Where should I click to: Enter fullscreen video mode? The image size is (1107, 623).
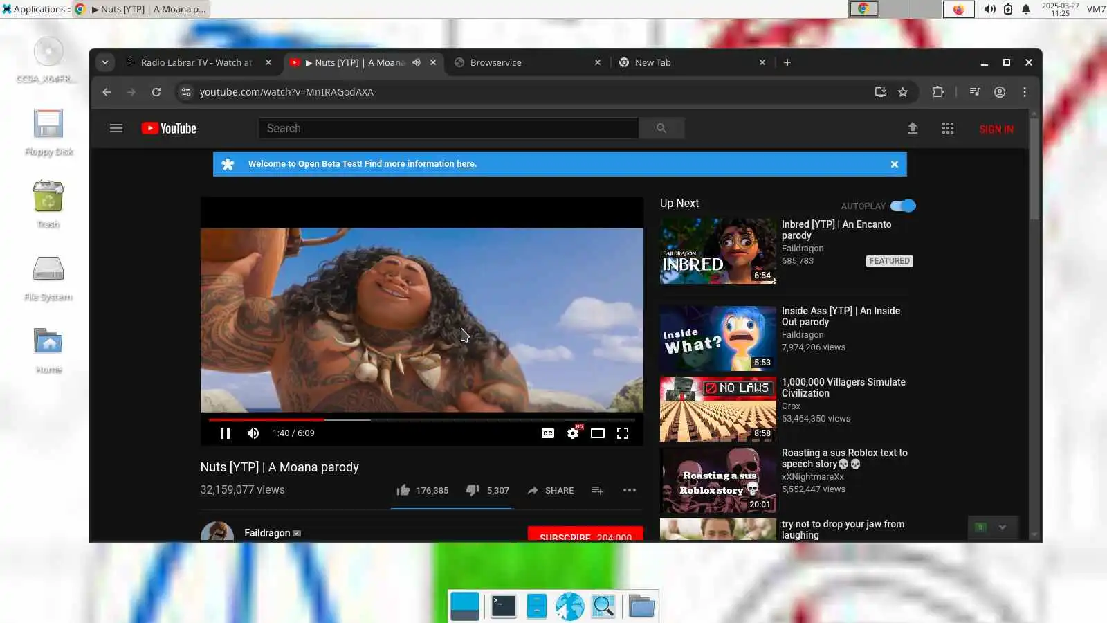[623, 433]
